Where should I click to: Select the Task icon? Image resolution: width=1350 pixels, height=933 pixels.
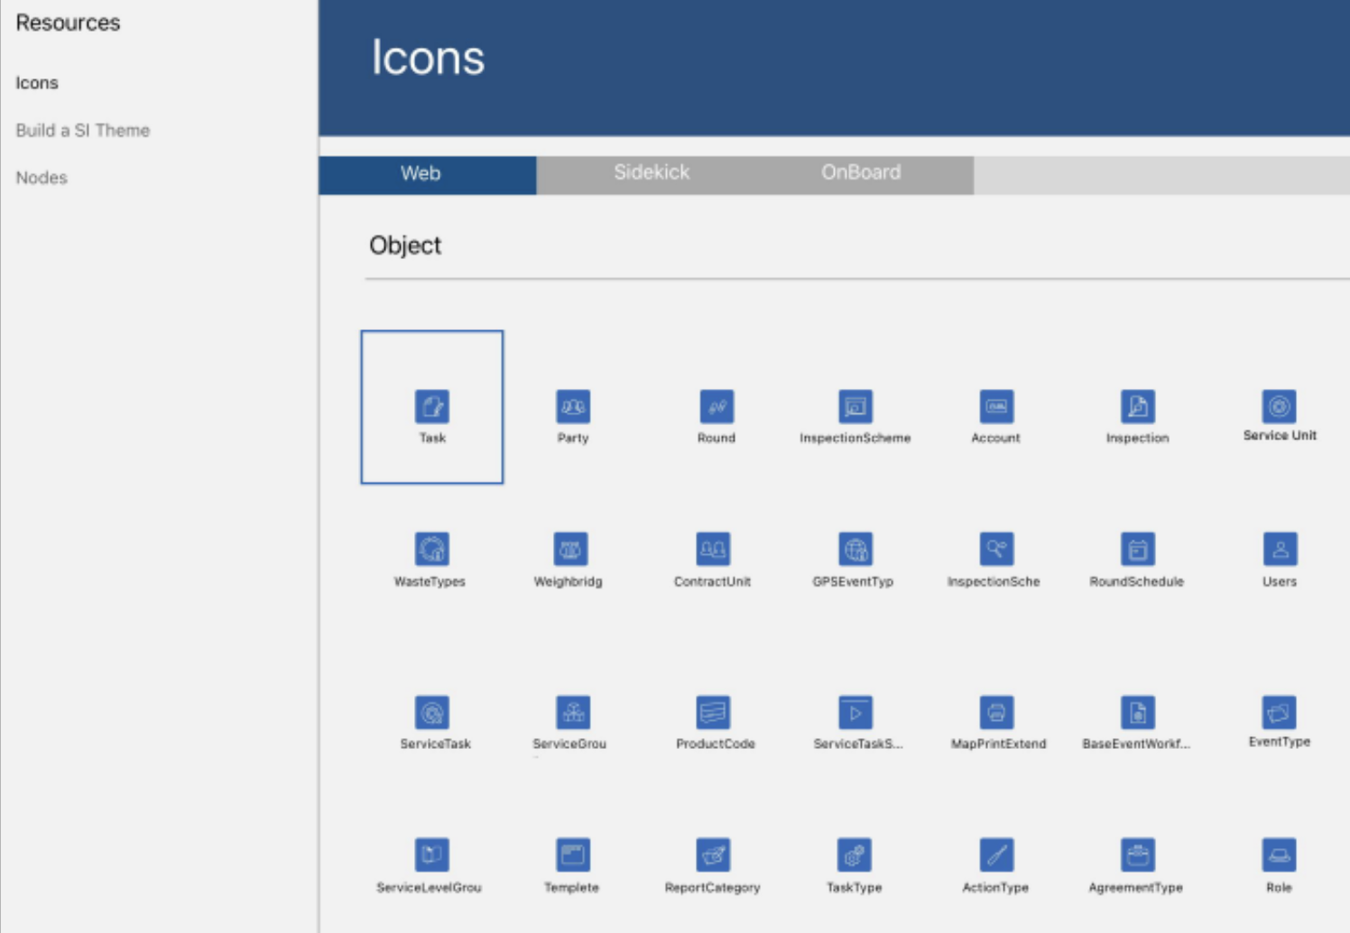coord(432,407)
